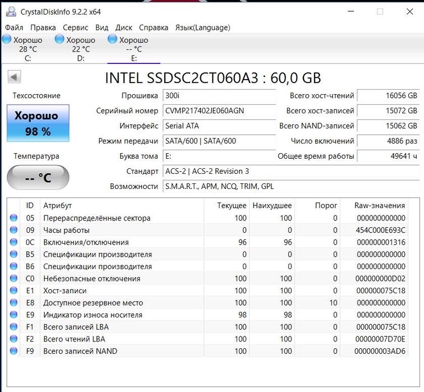This screenshot has width=424, height=392.
Task: Click status orb for attribute B5
Action: tap(13, 254)
